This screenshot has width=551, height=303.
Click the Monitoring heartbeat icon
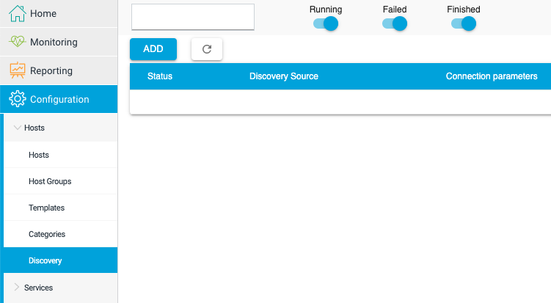(x=17, y=42)
